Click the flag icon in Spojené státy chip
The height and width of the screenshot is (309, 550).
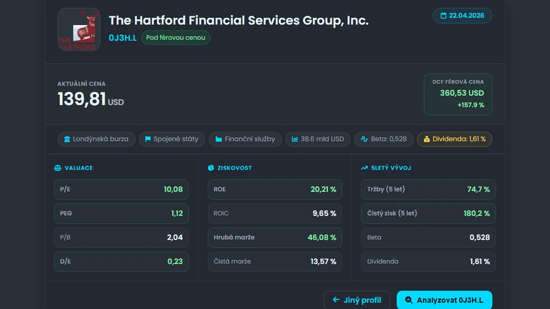click(148, 139)
